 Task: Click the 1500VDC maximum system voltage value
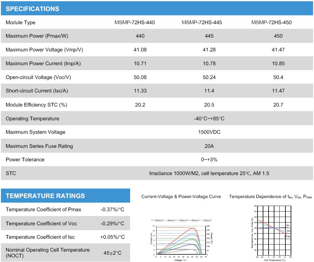[x=209, y=132]
